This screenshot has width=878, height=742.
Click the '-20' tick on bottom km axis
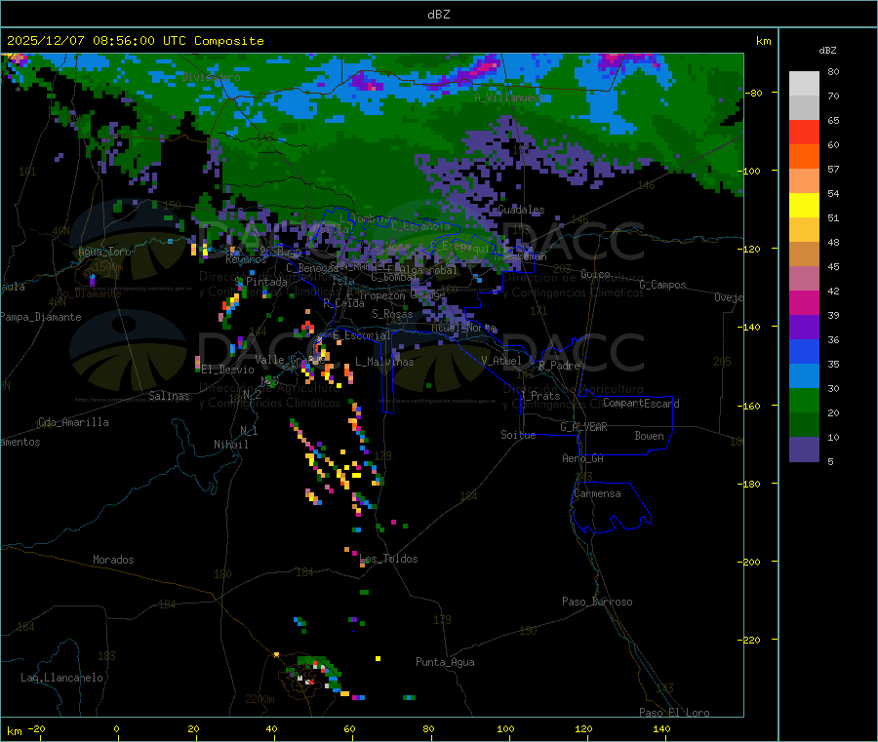point(36,729)
